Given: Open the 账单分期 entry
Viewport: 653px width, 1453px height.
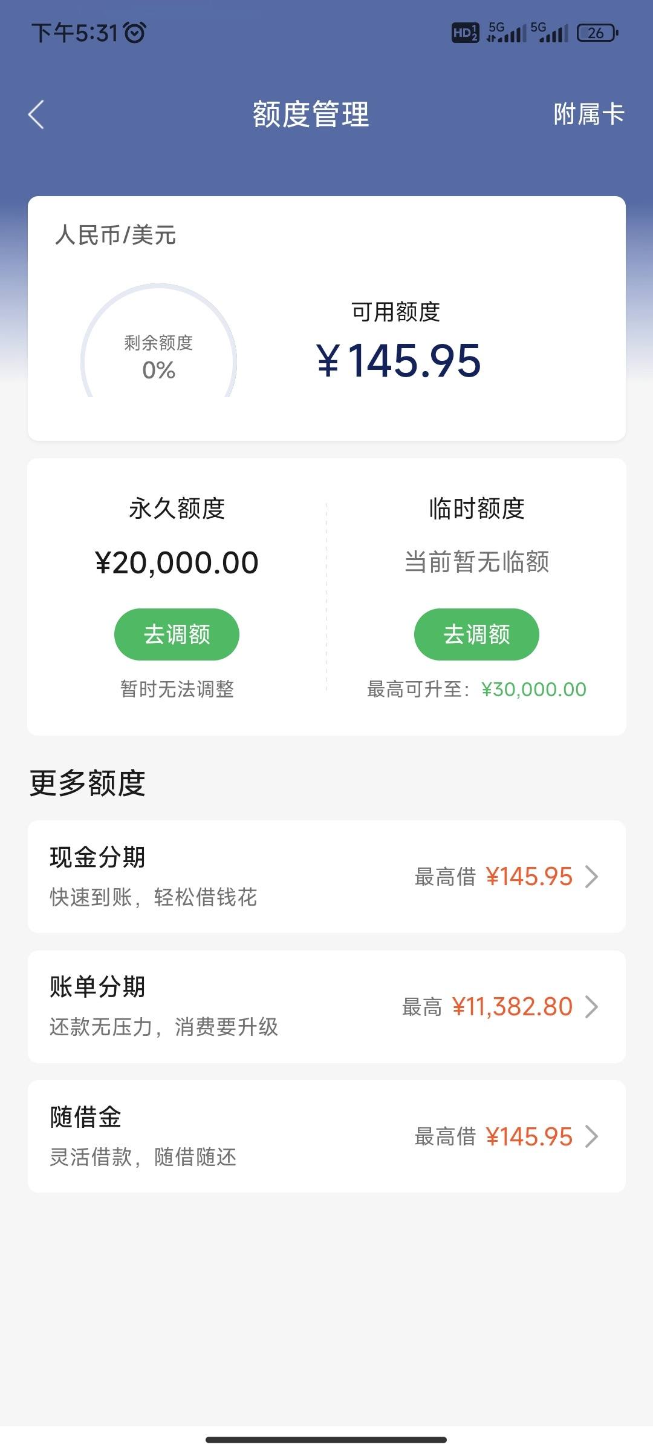Looking at the screenshot, I should coord(326,1007).
